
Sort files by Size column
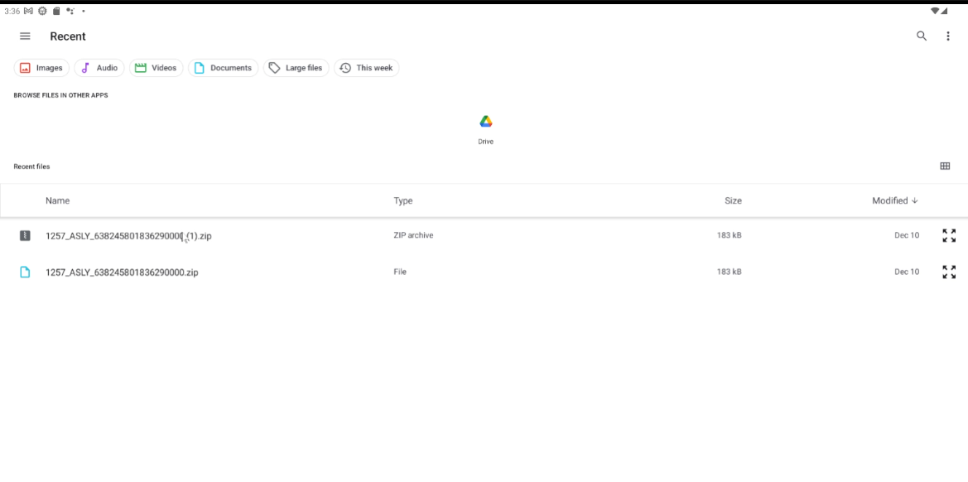pyautogui.click(x=733, y=200)
